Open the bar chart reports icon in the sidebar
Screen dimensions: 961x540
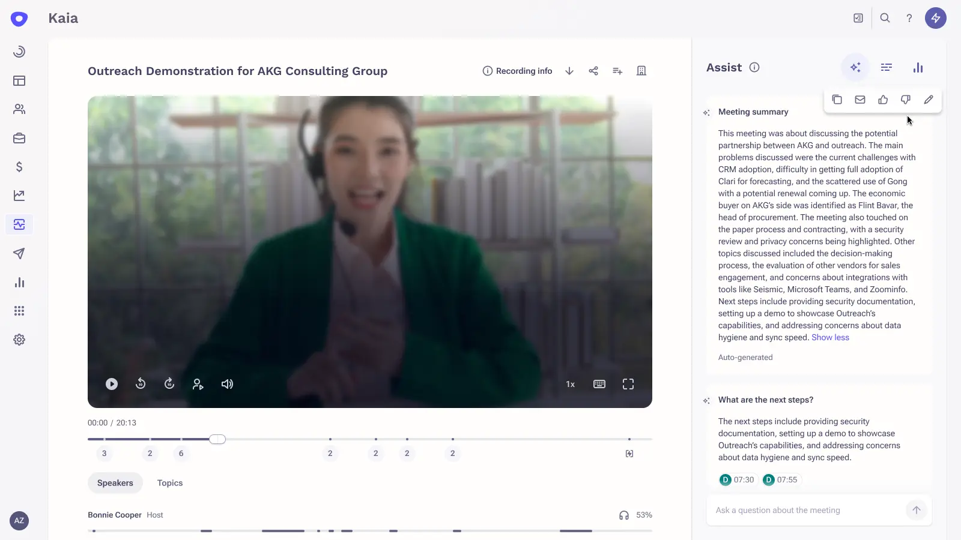[x=19, y=282]
